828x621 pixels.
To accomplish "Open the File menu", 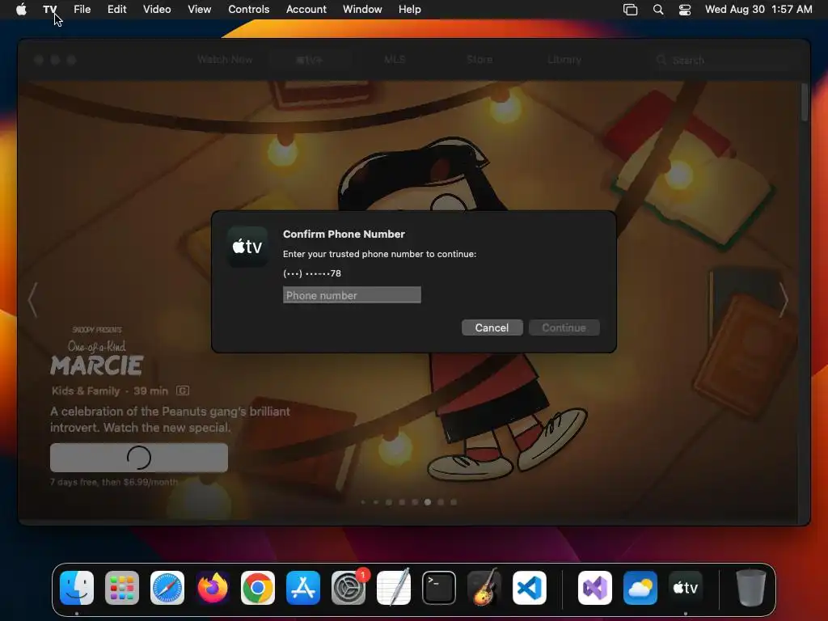I will click(x=82, y=9).
